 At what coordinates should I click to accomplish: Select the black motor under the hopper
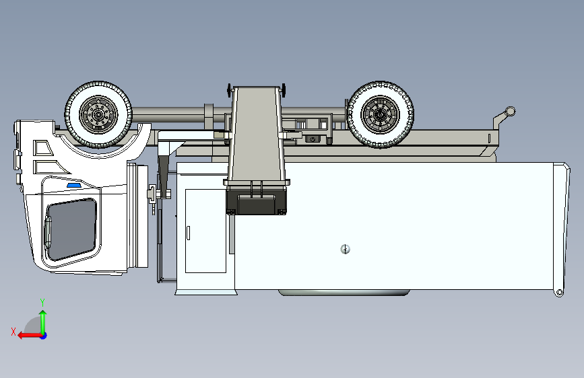click(x=256, y=201)
